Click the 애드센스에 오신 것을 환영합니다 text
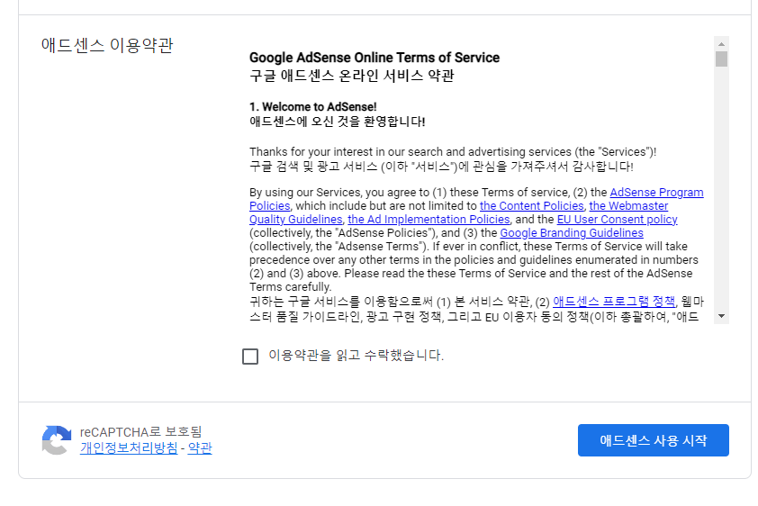Viewport: 758px width, 506px height. (338, 122)
